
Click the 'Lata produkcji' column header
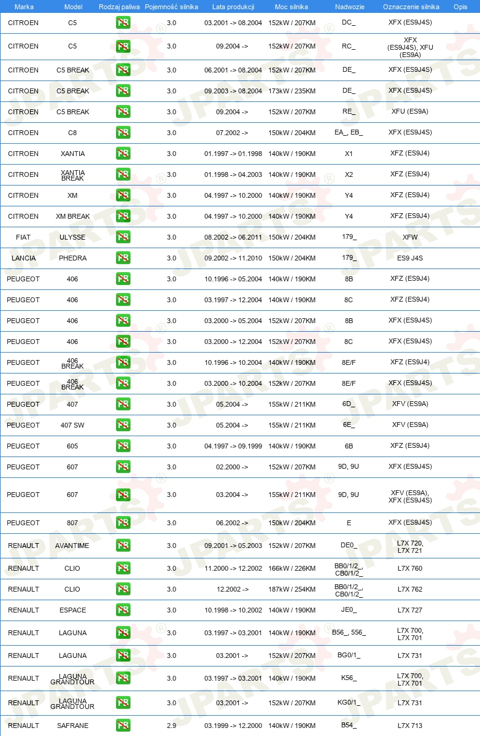pyautogui.click(x=233, y=7)
